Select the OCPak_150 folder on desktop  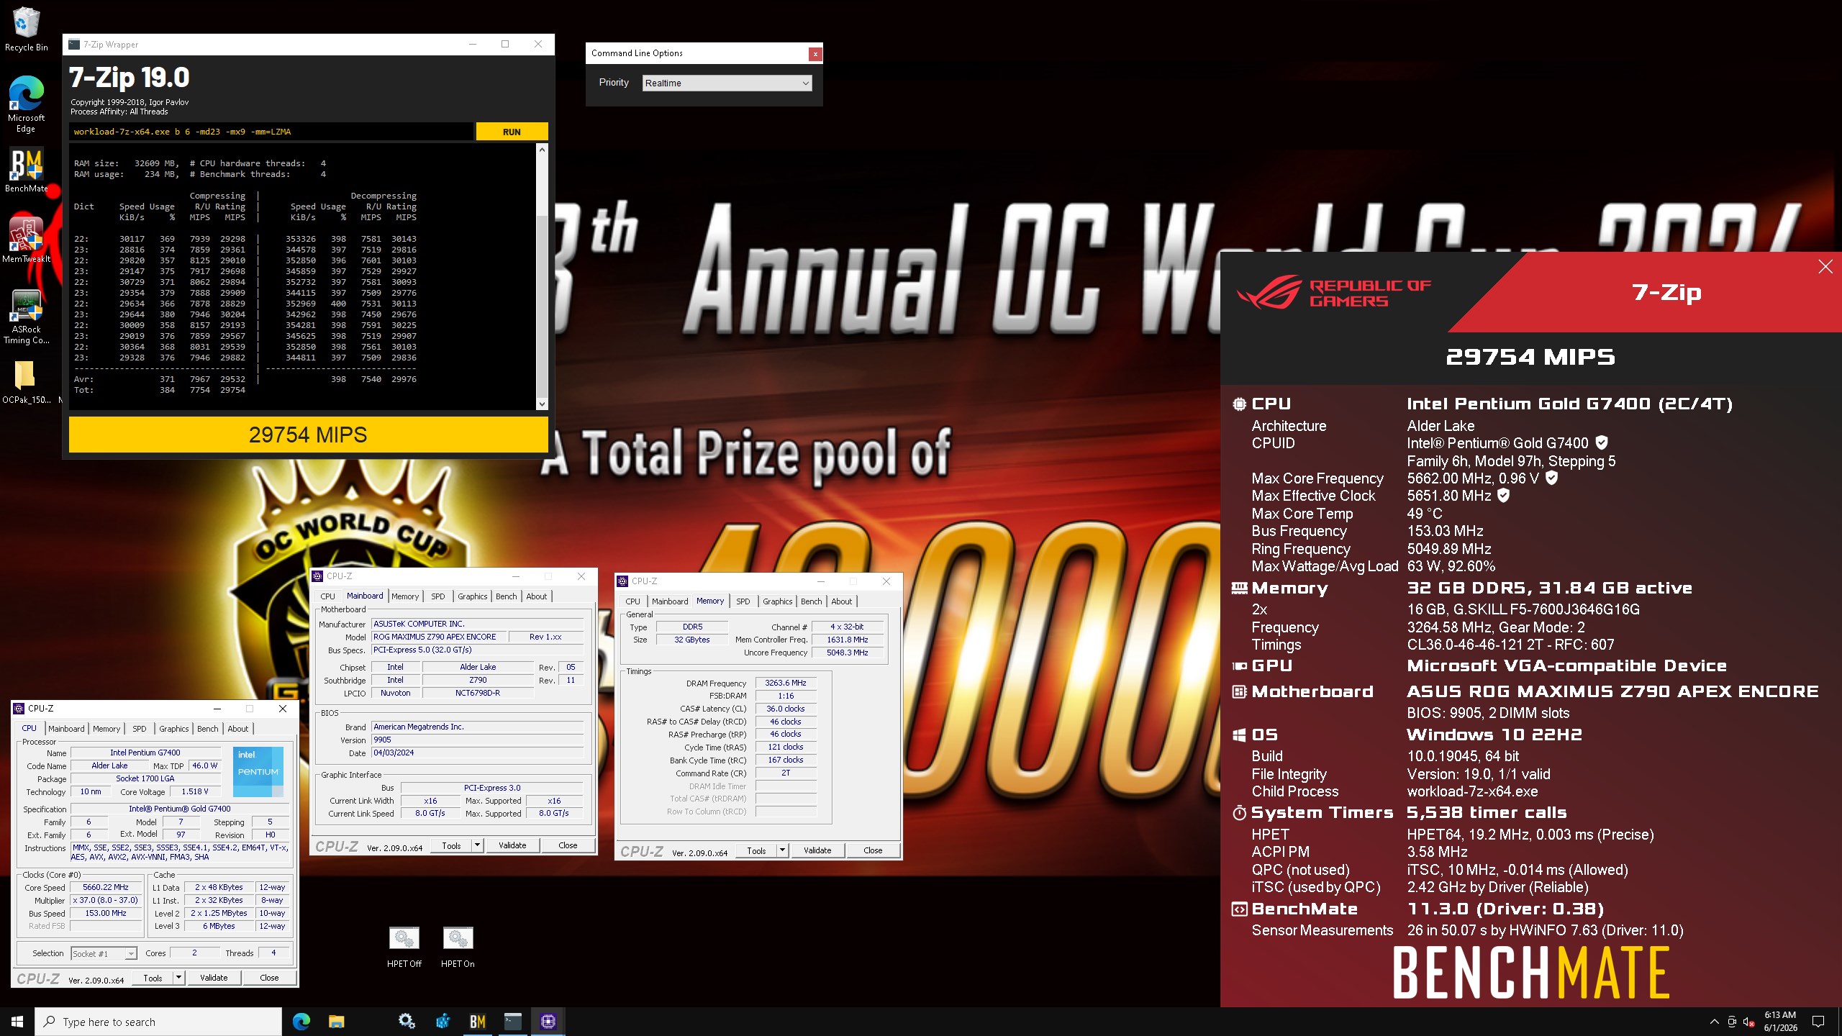pos(26,383)
